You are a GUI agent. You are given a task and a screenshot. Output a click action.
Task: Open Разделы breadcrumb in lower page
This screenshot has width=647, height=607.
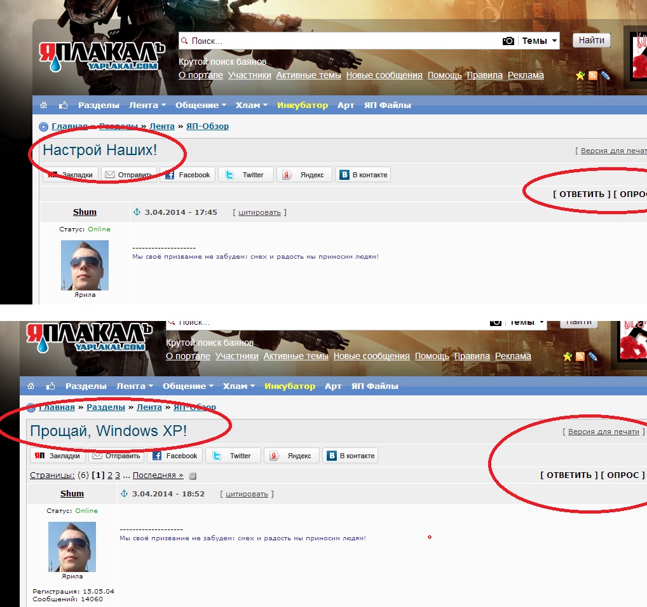(x=106, y=407)
